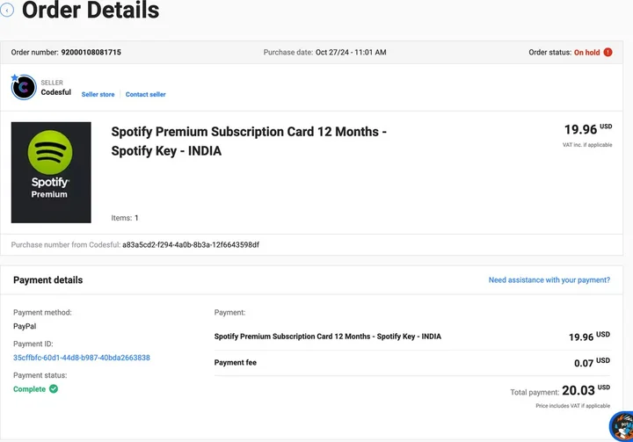Click the red On hold info icon
Image resolution: width=633 pixels, height=442 pixels.
coord(608,53)
